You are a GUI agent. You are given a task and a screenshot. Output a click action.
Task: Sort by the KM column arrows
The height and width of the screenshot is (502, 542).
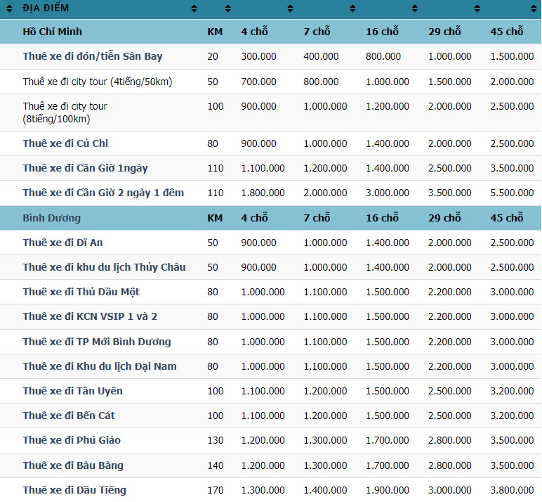click(227, 8)
